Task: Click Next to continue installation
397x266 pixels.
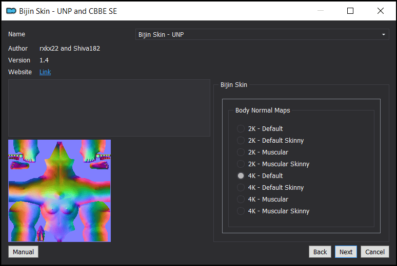Action: (x=346, y=252)
